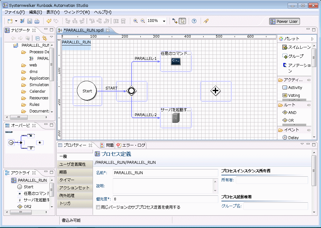The width and height of the screenshot is (321, 228).
Task: Select the command prompt activity icon
Action: click(x=176, y=61)
